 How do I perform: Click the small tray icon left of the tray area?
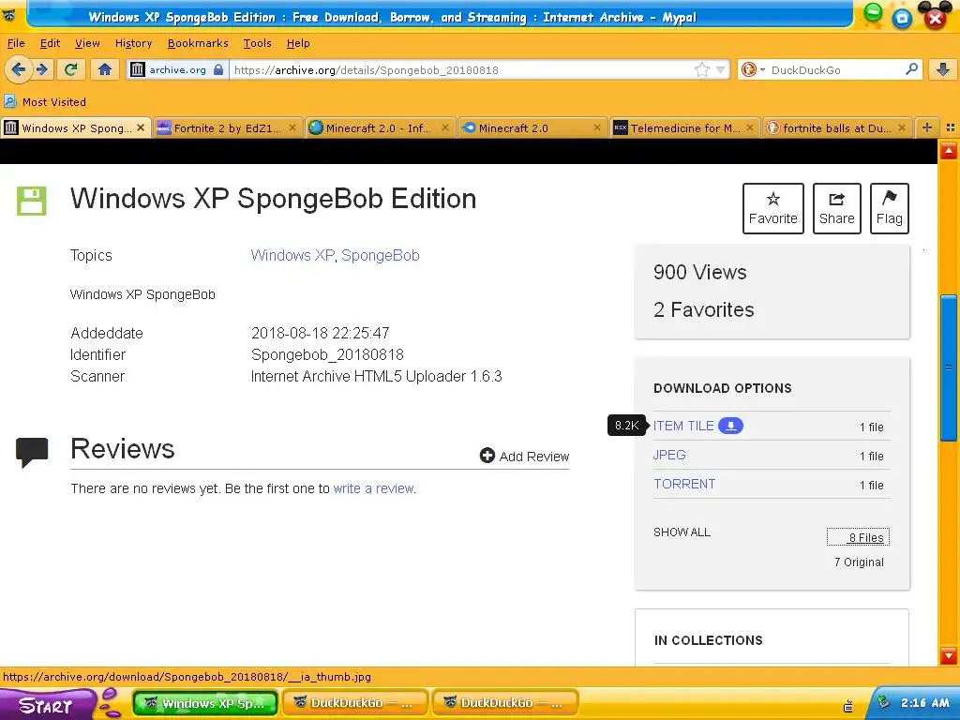847,707
